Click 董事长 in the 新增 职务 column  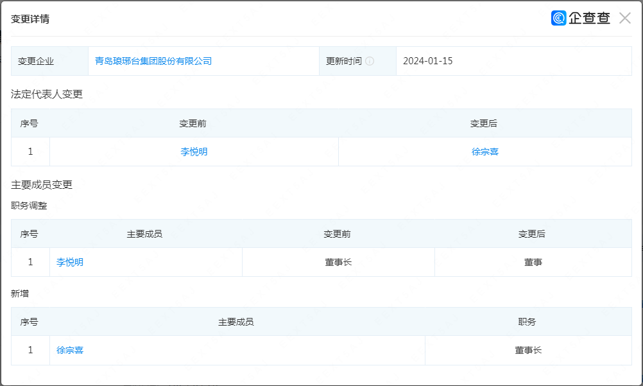point(528,350)
